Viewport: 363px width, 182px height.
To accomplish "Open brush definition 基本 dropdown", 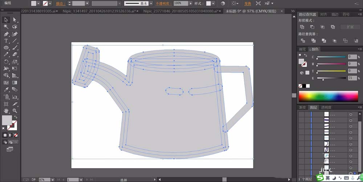I will [x=151, y=4].
